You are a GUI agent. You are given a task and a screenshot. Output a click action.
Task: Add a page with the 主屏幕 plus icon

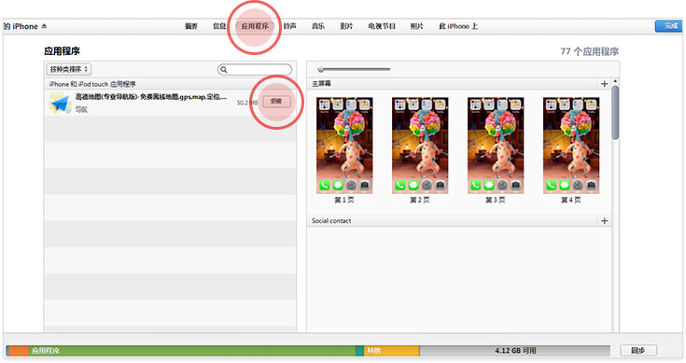604,84
